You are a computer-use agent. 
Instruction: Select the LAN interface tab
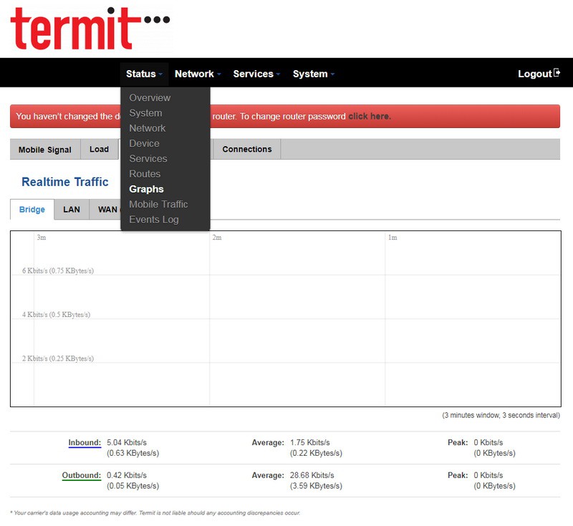click(72, 210)
